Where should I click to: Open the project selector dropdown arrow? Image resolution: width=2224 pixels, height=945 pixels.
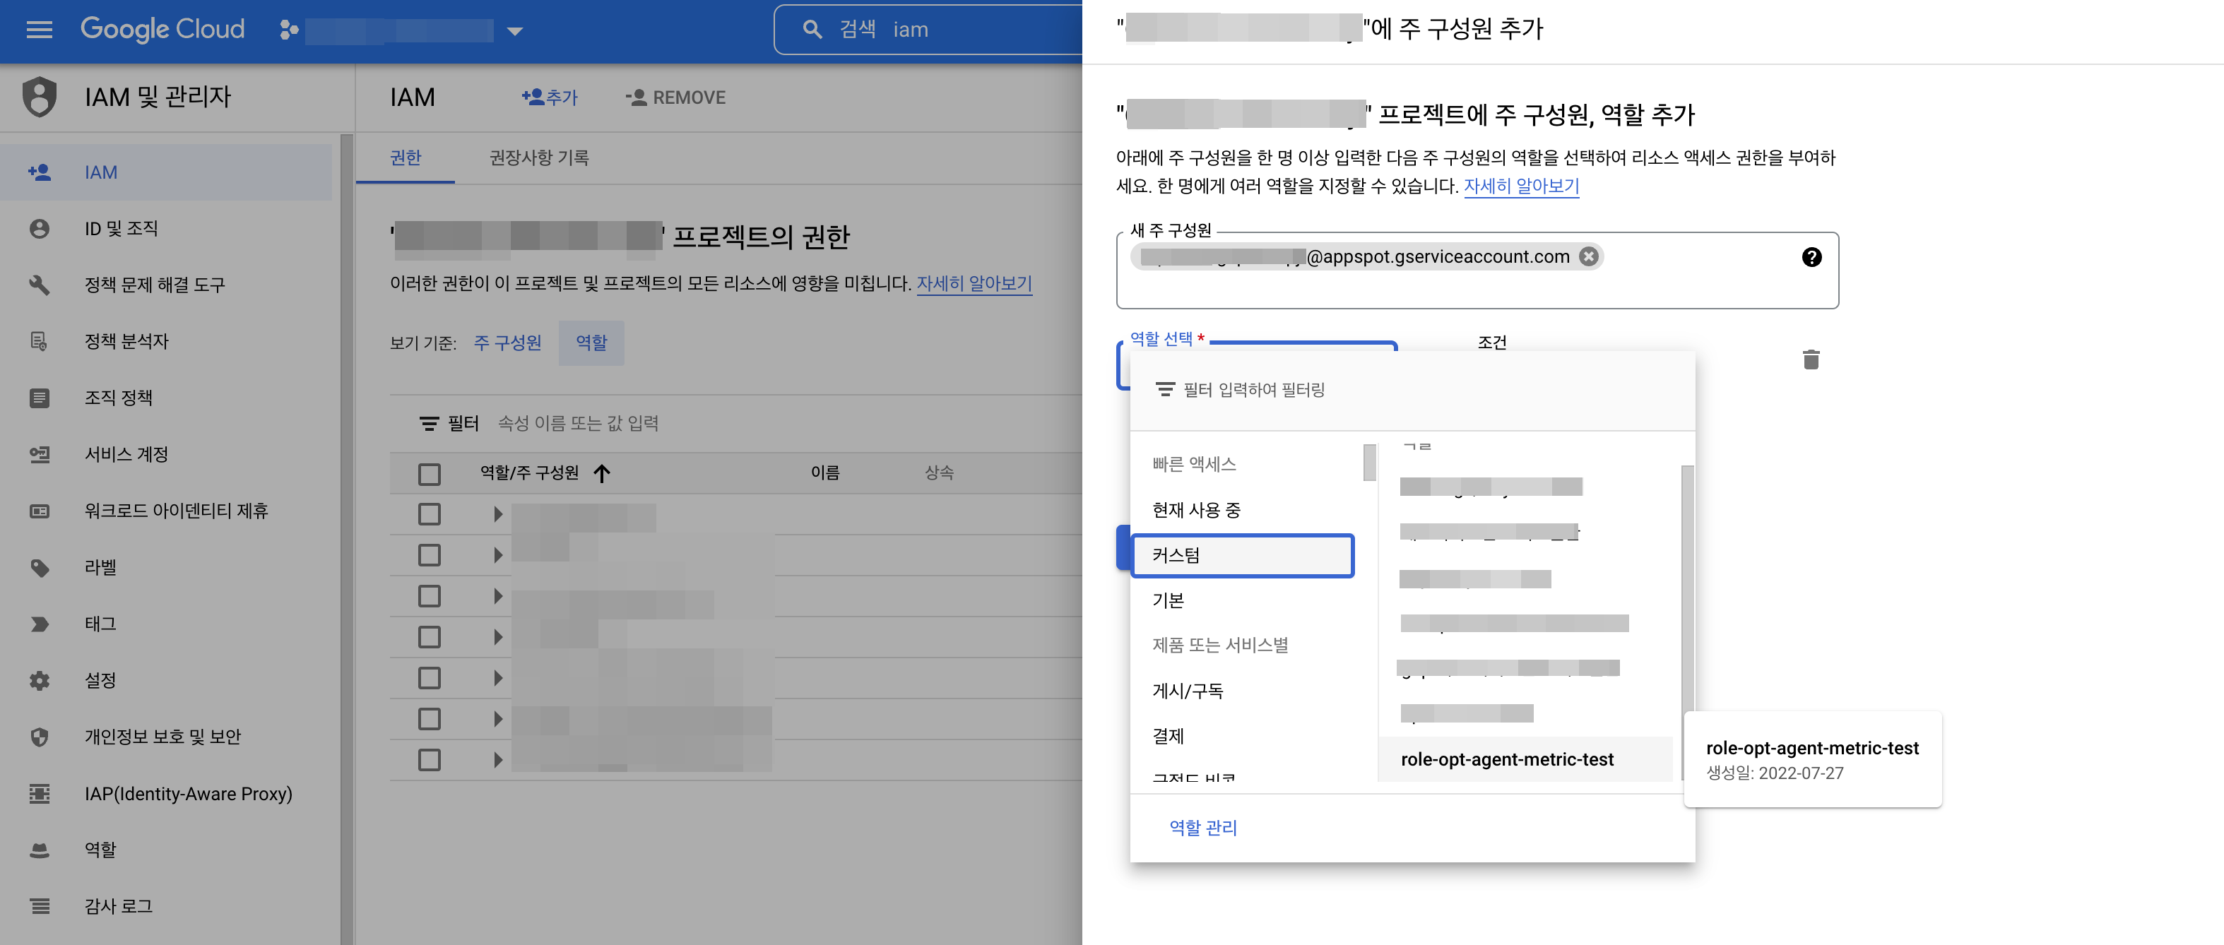click(x=514, y=31)
